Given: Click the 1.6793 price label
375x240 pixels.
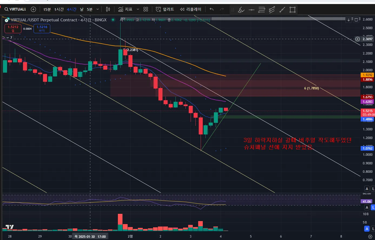Looking at the screenshot, I should 367,97.
